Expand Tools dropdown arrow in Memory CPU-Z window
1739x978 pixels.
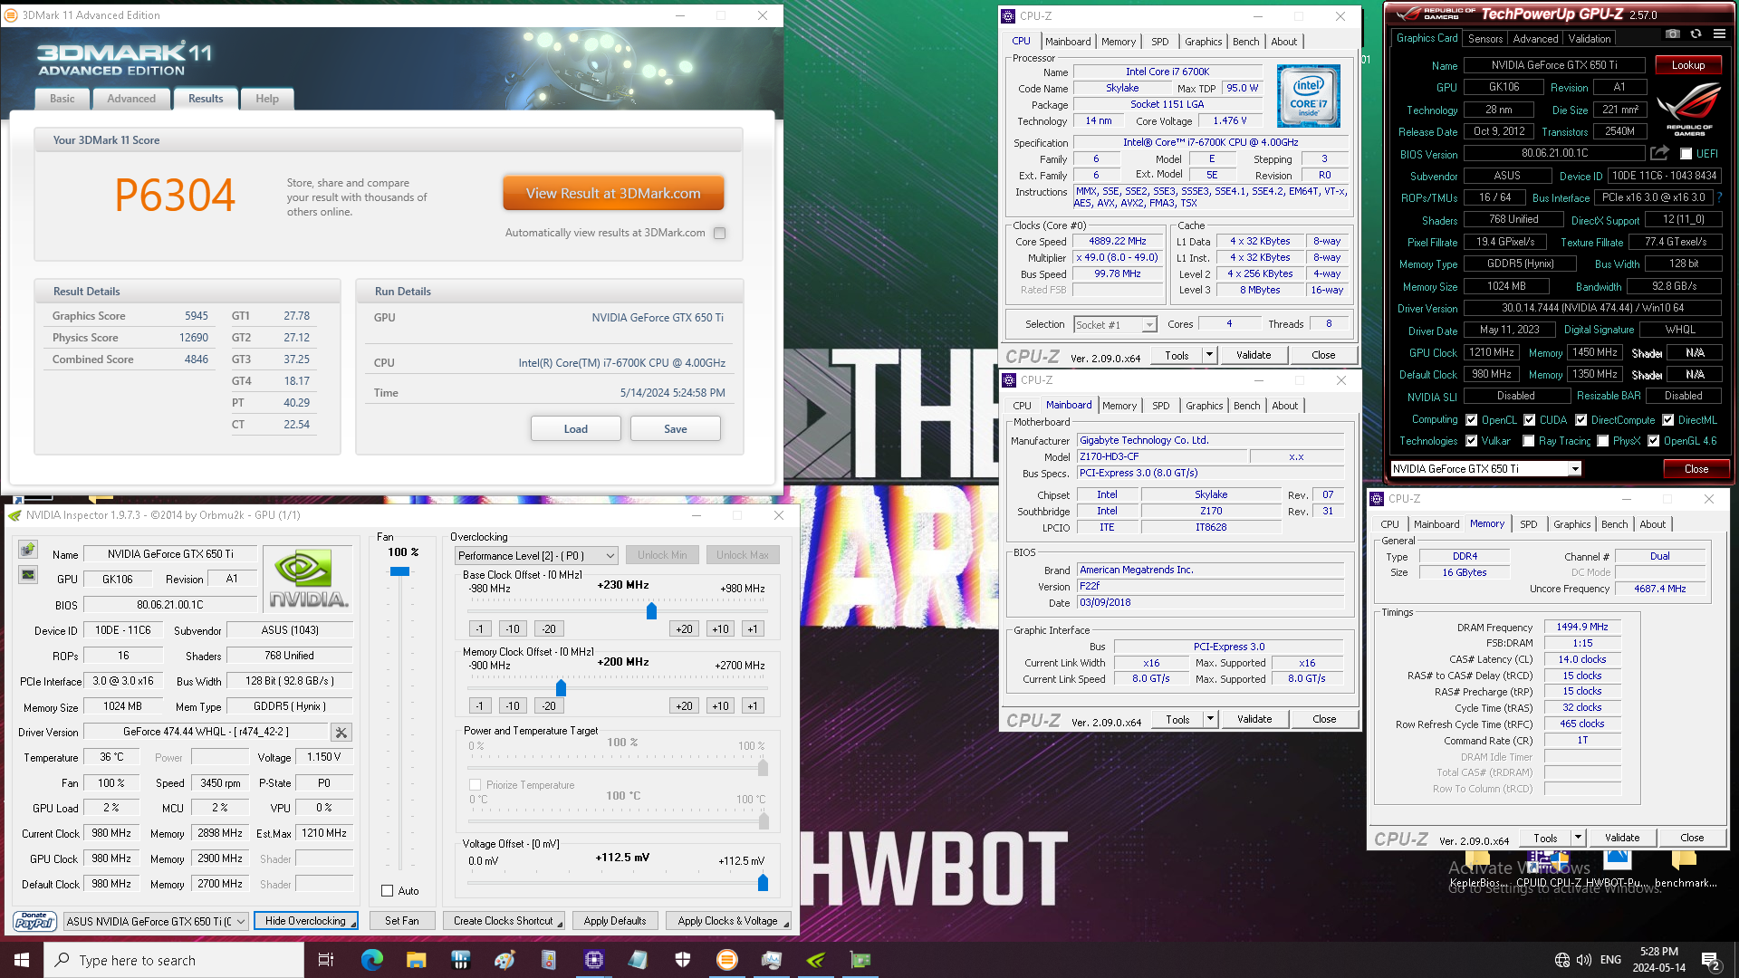click(x=1578, y=838)
